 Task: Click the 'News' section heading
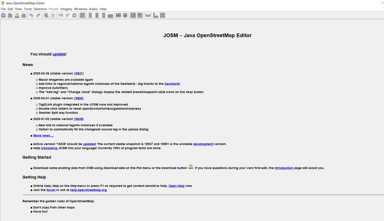pyautogui.click(x=28, y=65)
